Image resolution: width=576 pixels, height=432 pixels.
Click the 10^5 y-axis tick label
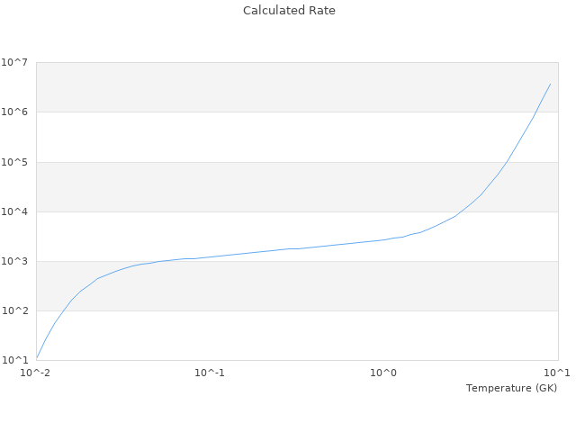(x=15, y=162)
